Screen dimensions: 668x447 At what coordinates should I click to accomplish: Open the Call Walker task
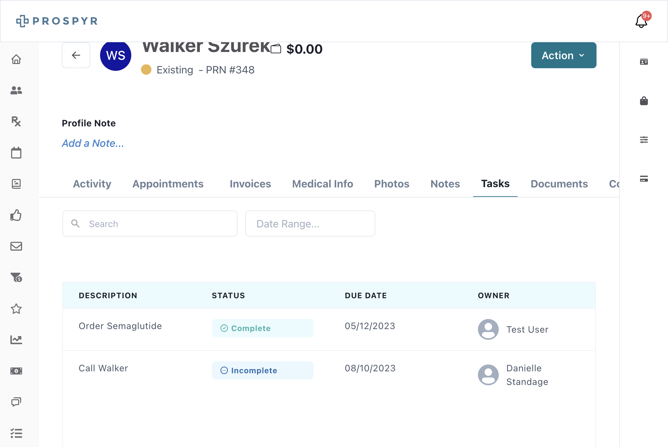[103, 368]
